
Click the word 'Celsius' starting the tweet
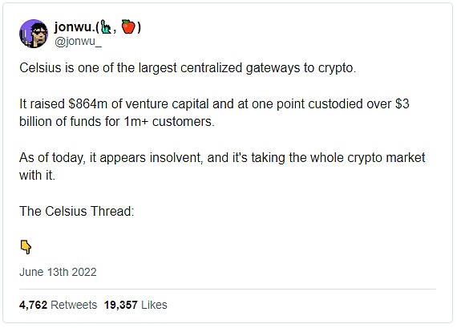pos(40,68)
